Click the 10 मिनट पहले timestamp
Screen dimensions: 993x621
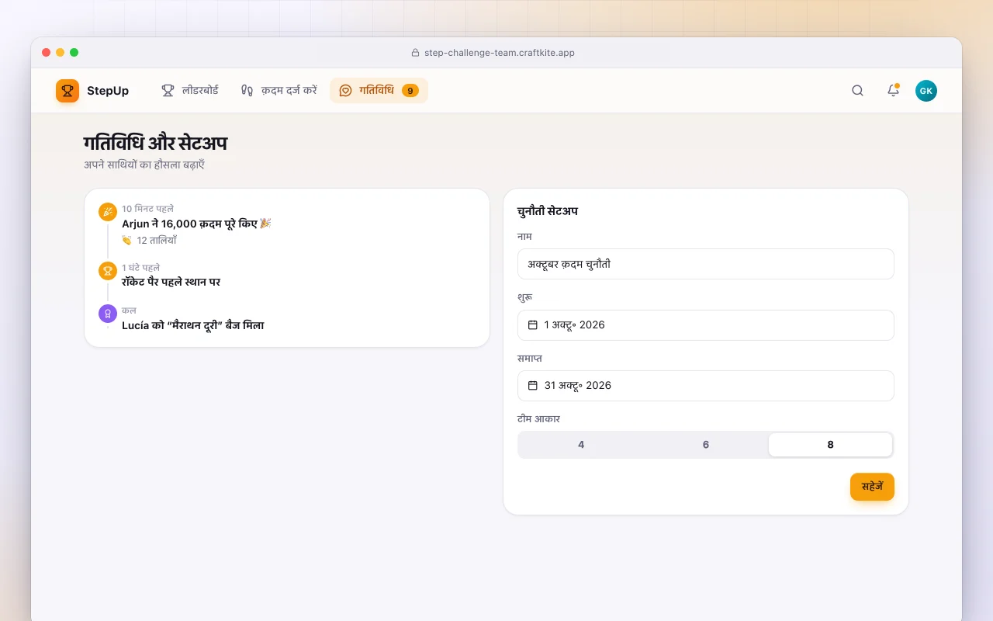pos(147,209)
